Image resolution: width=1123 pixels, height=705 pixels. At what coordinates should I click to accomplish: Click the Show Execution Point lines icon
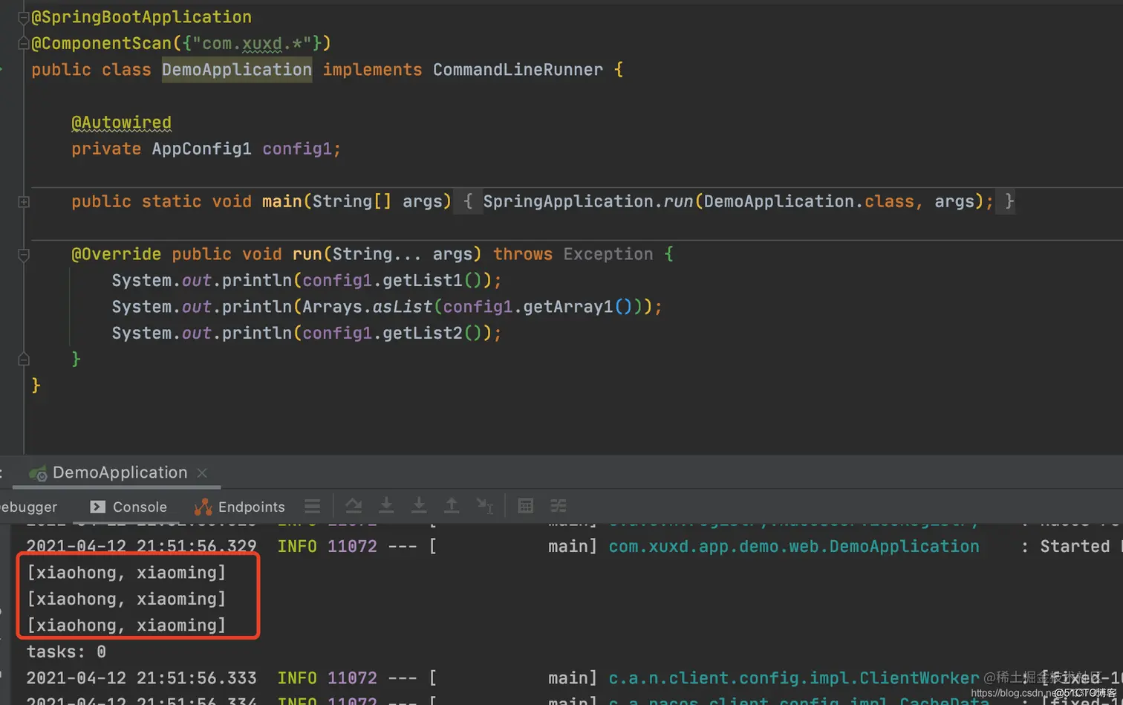point(313,507)
